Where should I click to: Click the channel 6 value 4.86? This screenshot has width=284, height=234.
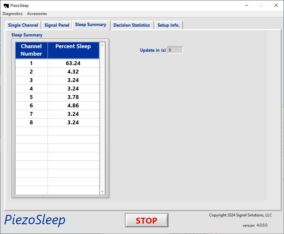73,105
